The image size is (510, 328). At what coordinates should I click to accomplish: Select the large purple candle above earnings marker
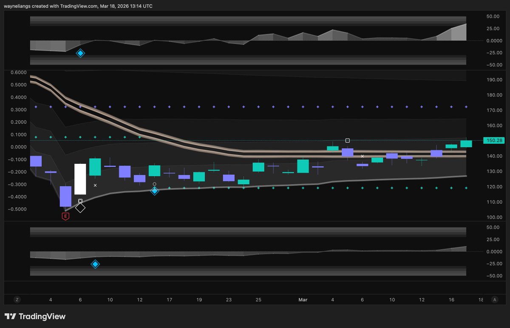[x=65, y=196]
